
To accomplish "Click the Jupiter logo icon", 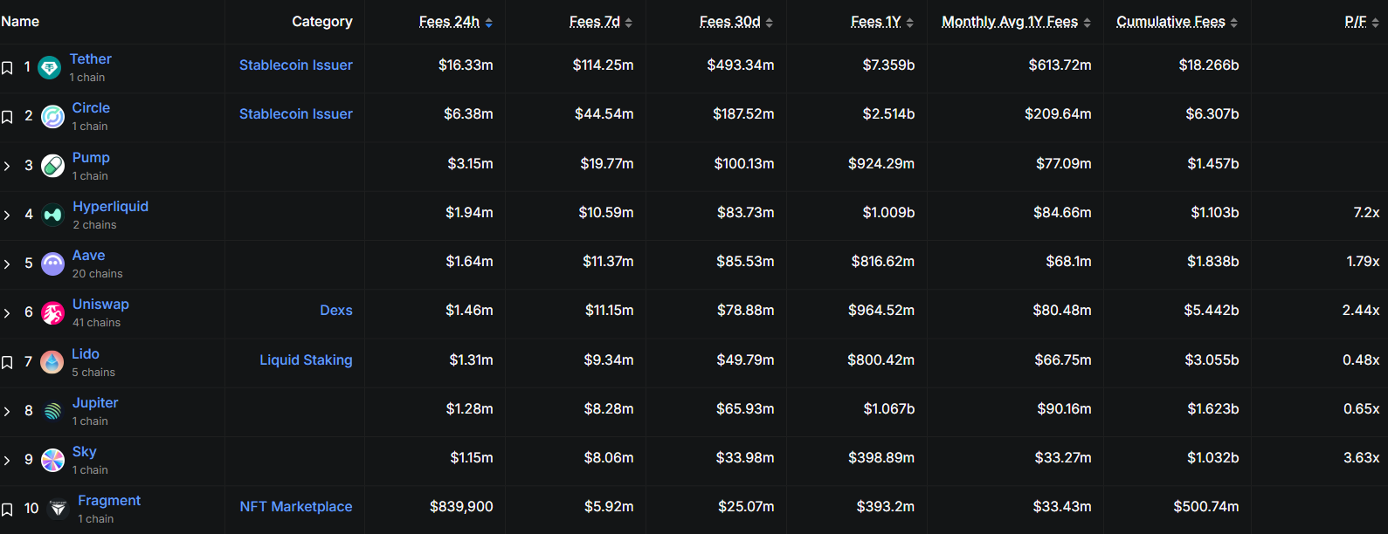I will pyautogui.click(x=52, y=411).
